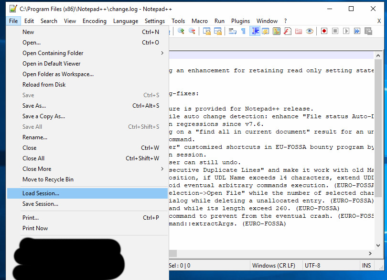Click the Synchronize Vertical Scrolling icon
Image resolution: width=387 pixels, height=280 pixels.
coord(207,31)
